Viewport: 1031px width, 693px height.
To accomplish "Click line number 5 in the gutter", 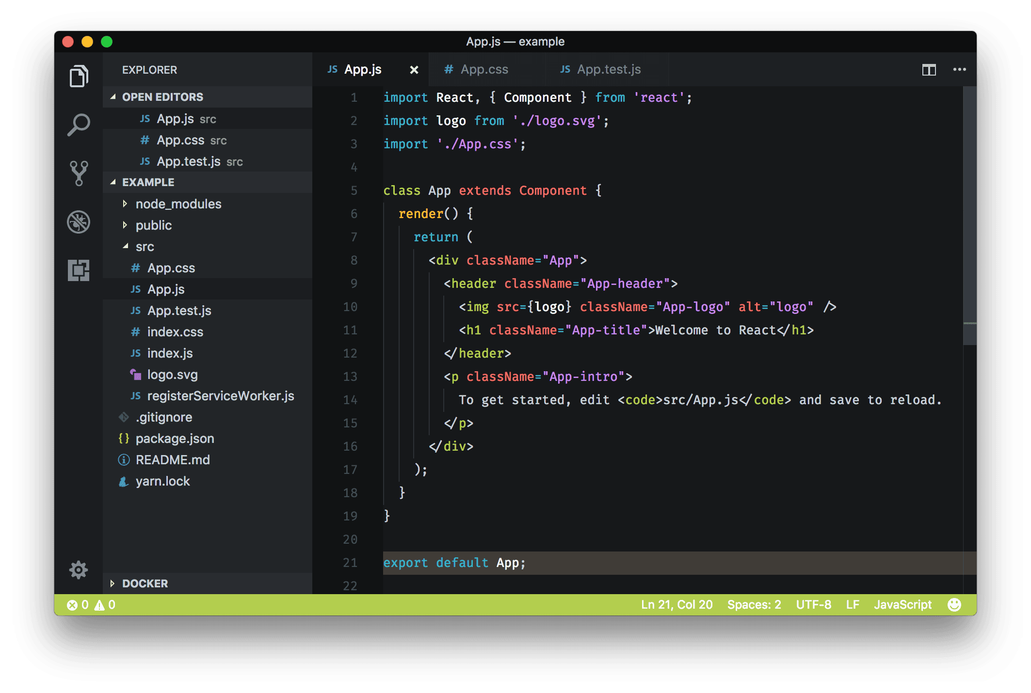I will [354, 190].
